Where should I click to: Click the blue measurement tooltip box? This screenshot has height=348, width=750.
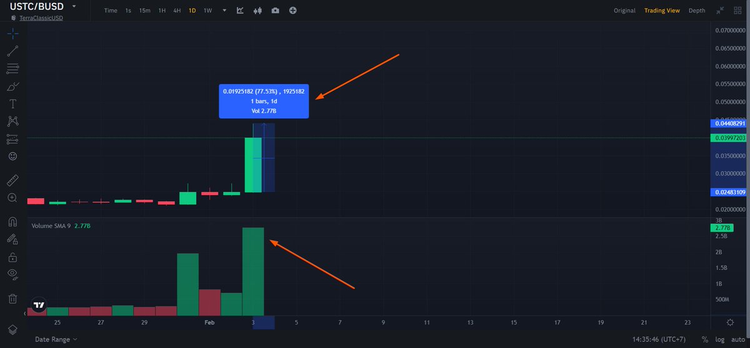pos(264,101)
